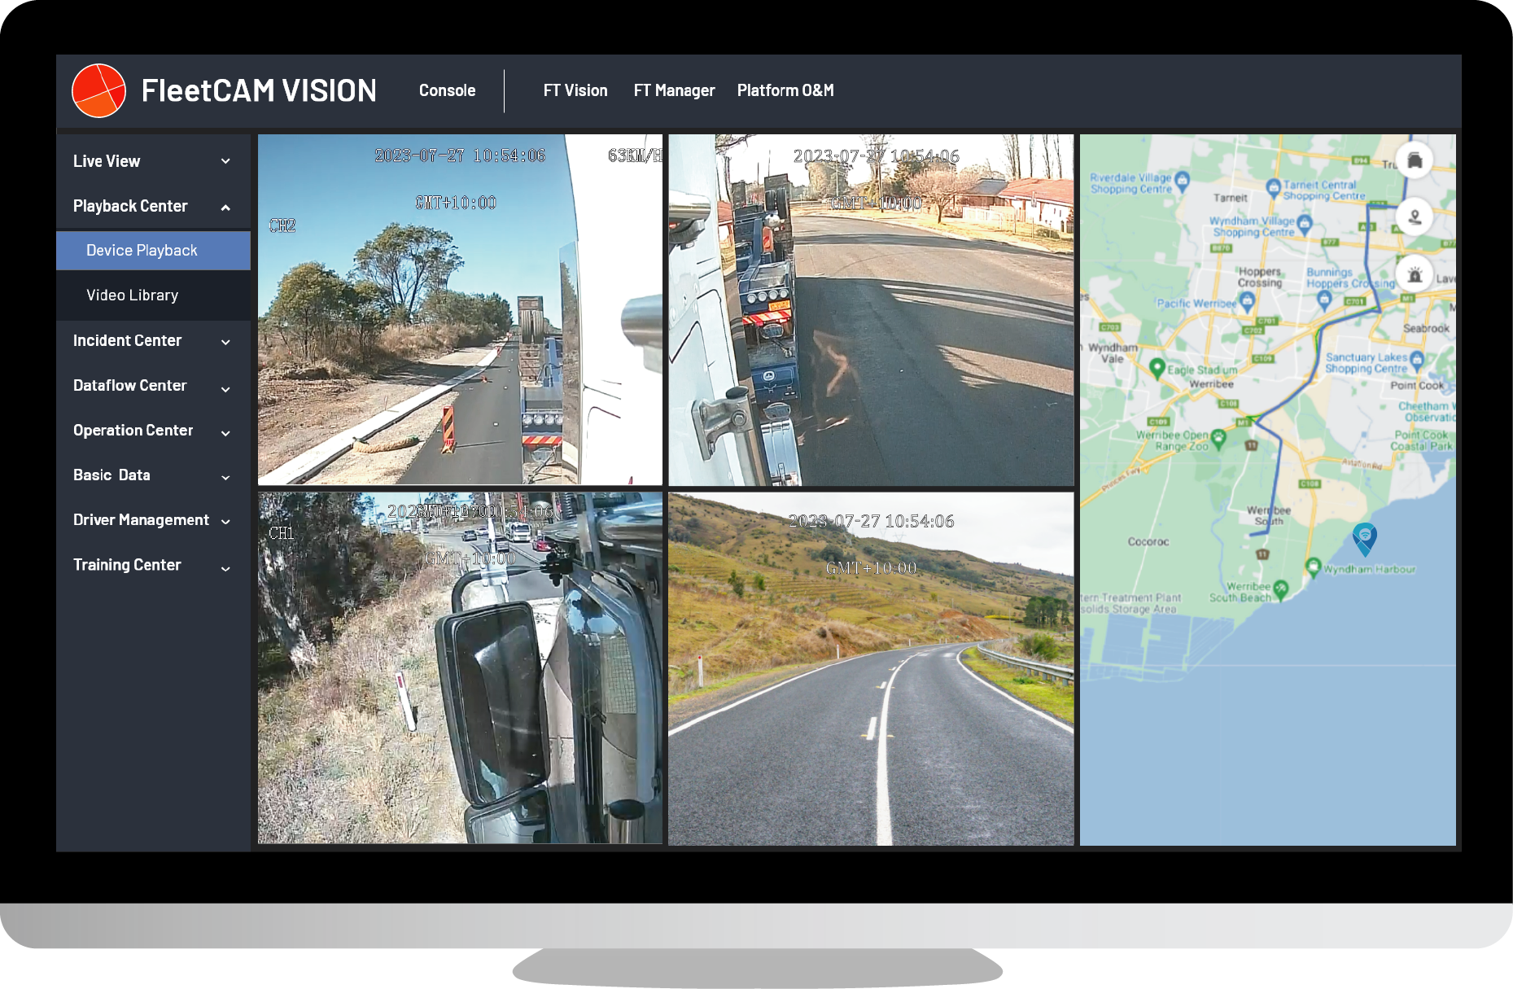This screenshot has width=1513, height=989.
Task: Click the Wyndham Harbour green pin
Action: click(x=1313, y=567)
